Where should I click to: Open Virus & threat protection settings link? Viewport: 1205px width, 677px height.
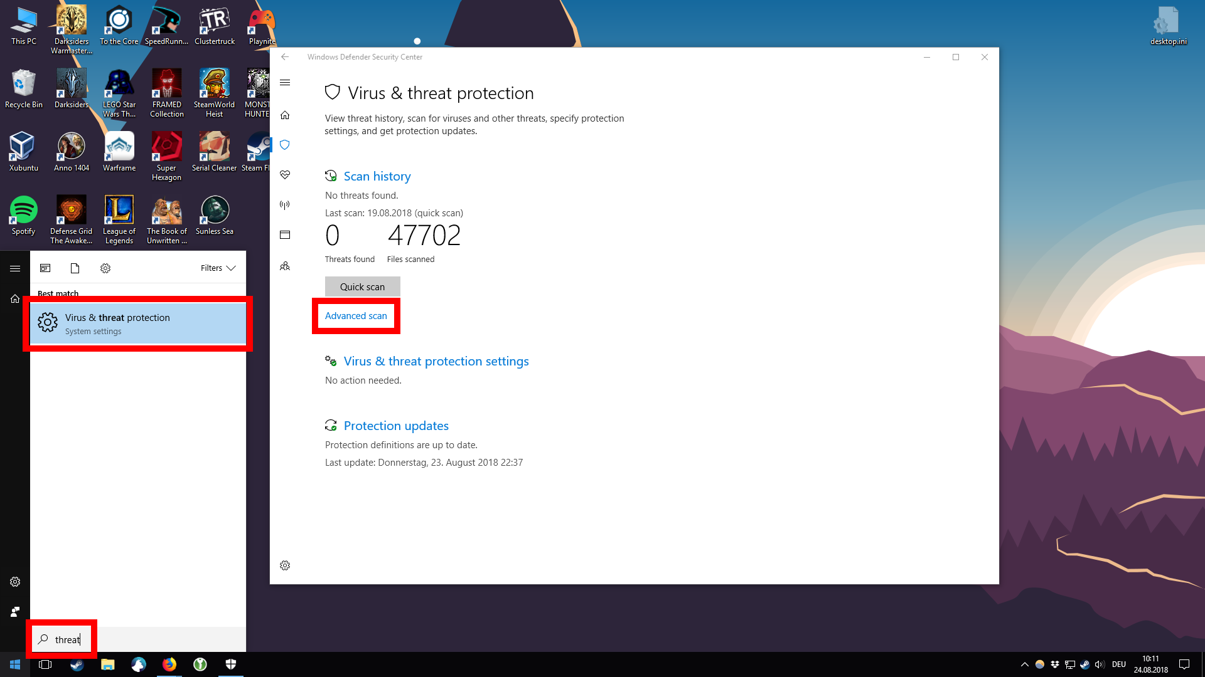[x=436, y=361]
